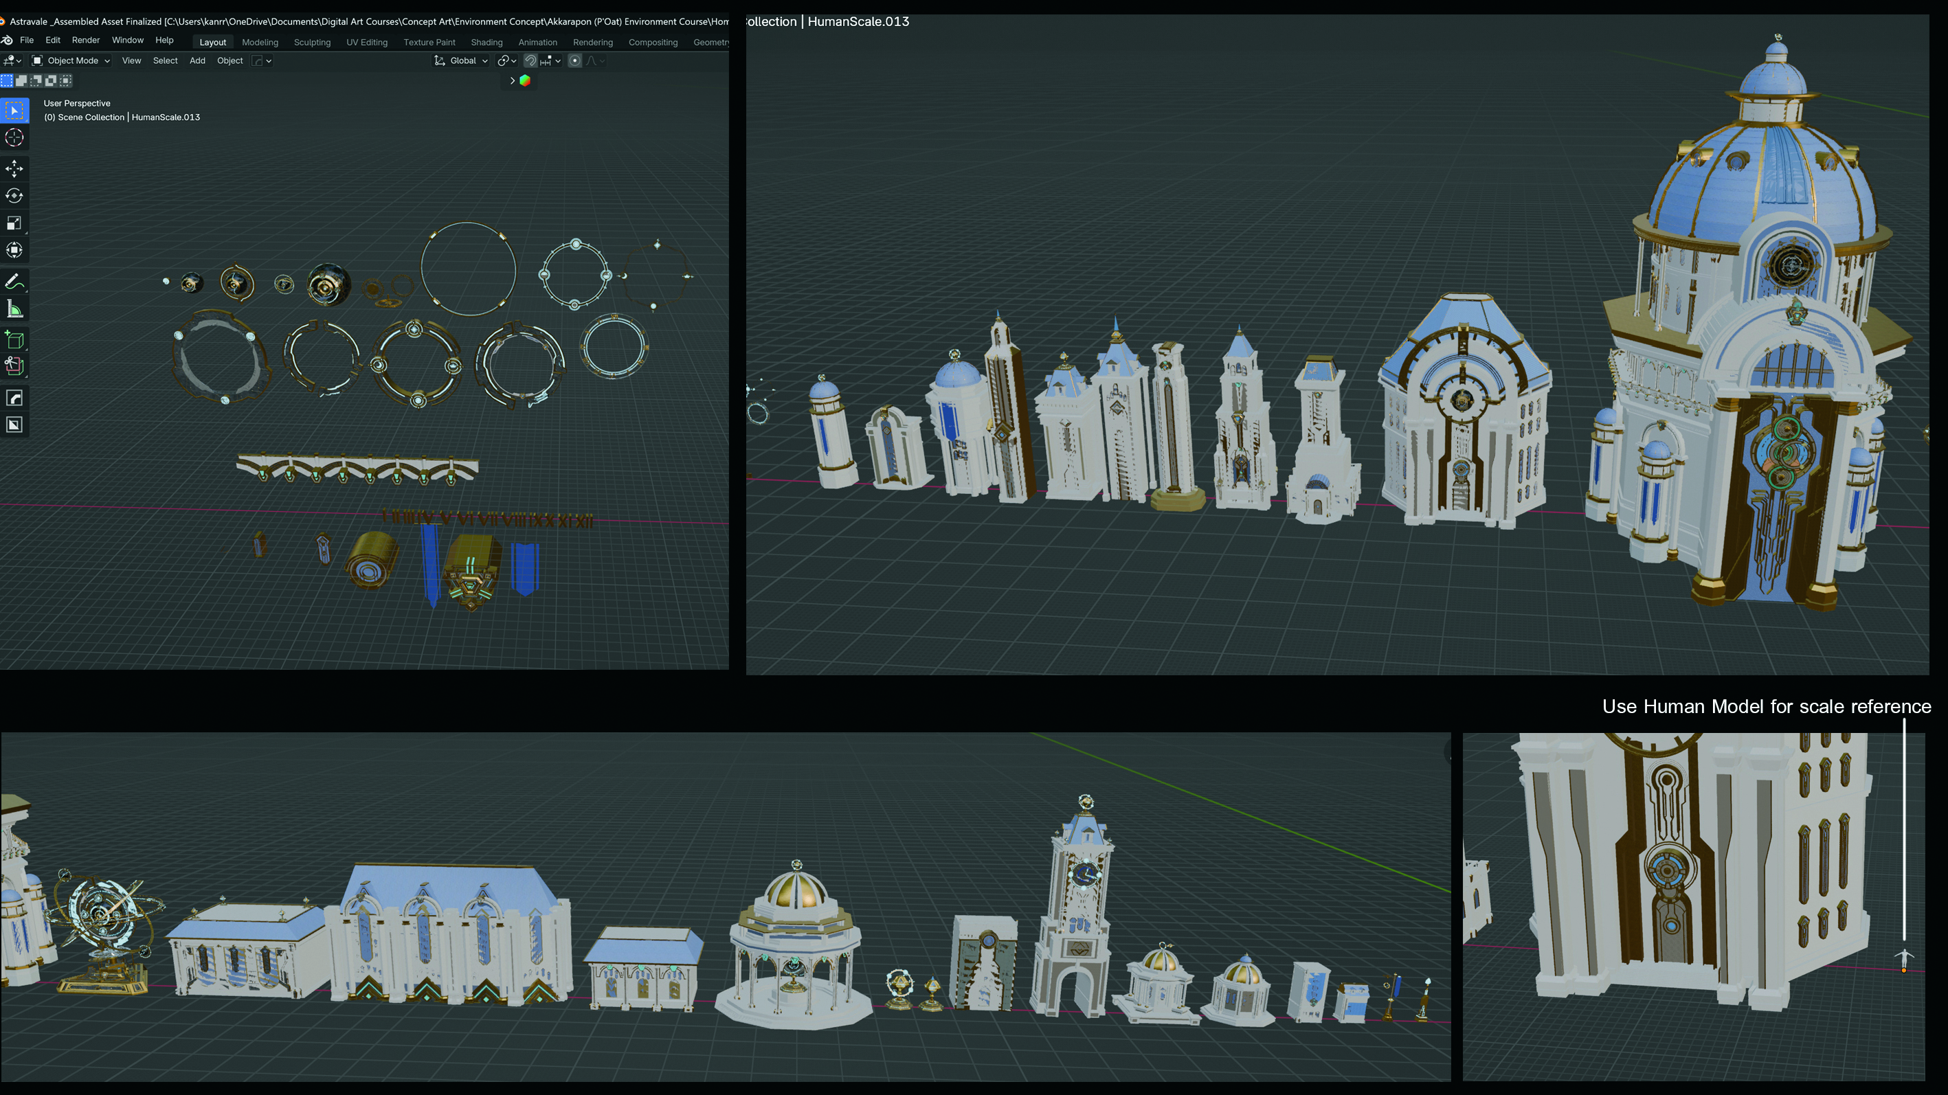
Task: Open the viewport Object menu
Action: (230, 60)
